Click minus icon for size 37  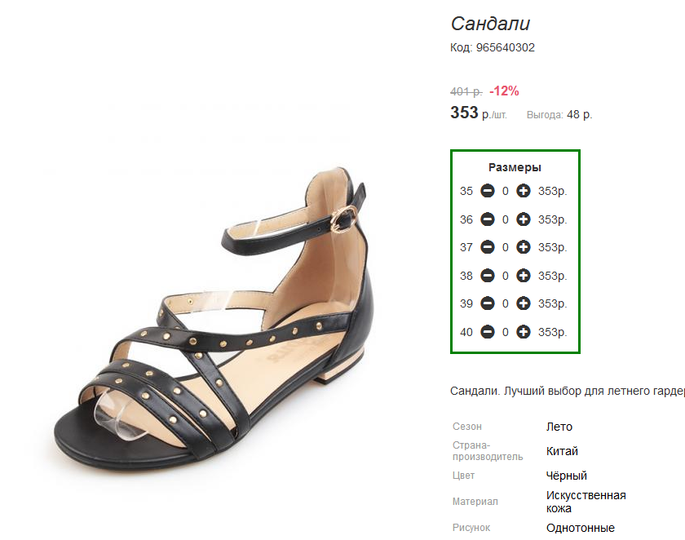pos(488,247)
